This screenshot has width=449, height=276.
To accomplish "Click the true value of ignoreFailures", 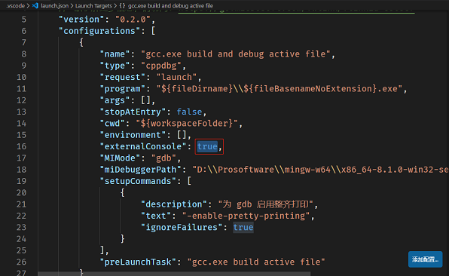I will pyautogui.click(x=243, y=227).
